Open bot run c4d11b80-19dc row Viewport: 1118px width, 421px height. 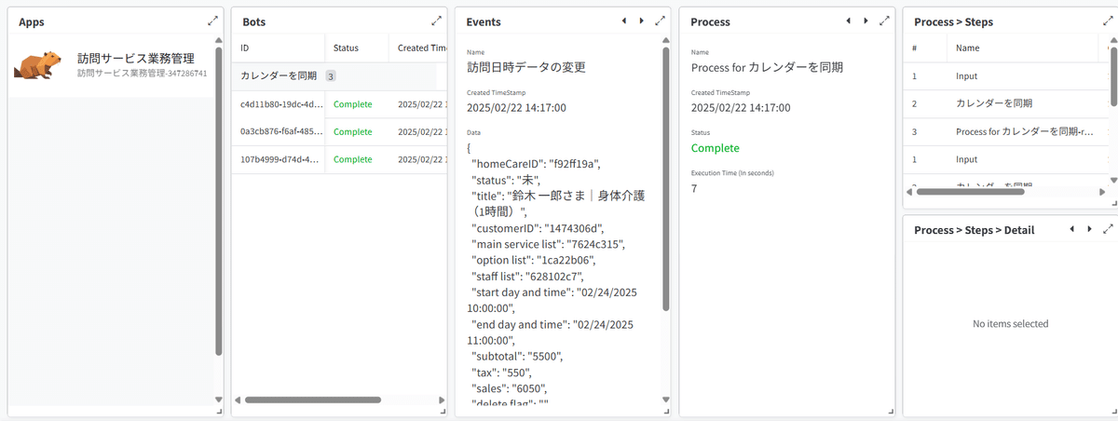tap(281, 105)
